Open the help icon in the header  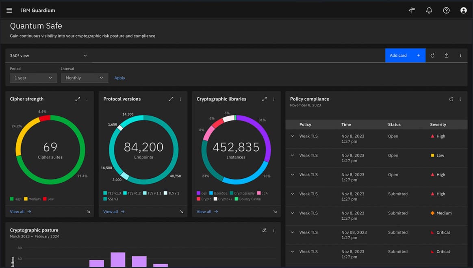click(x=446, y=10)
